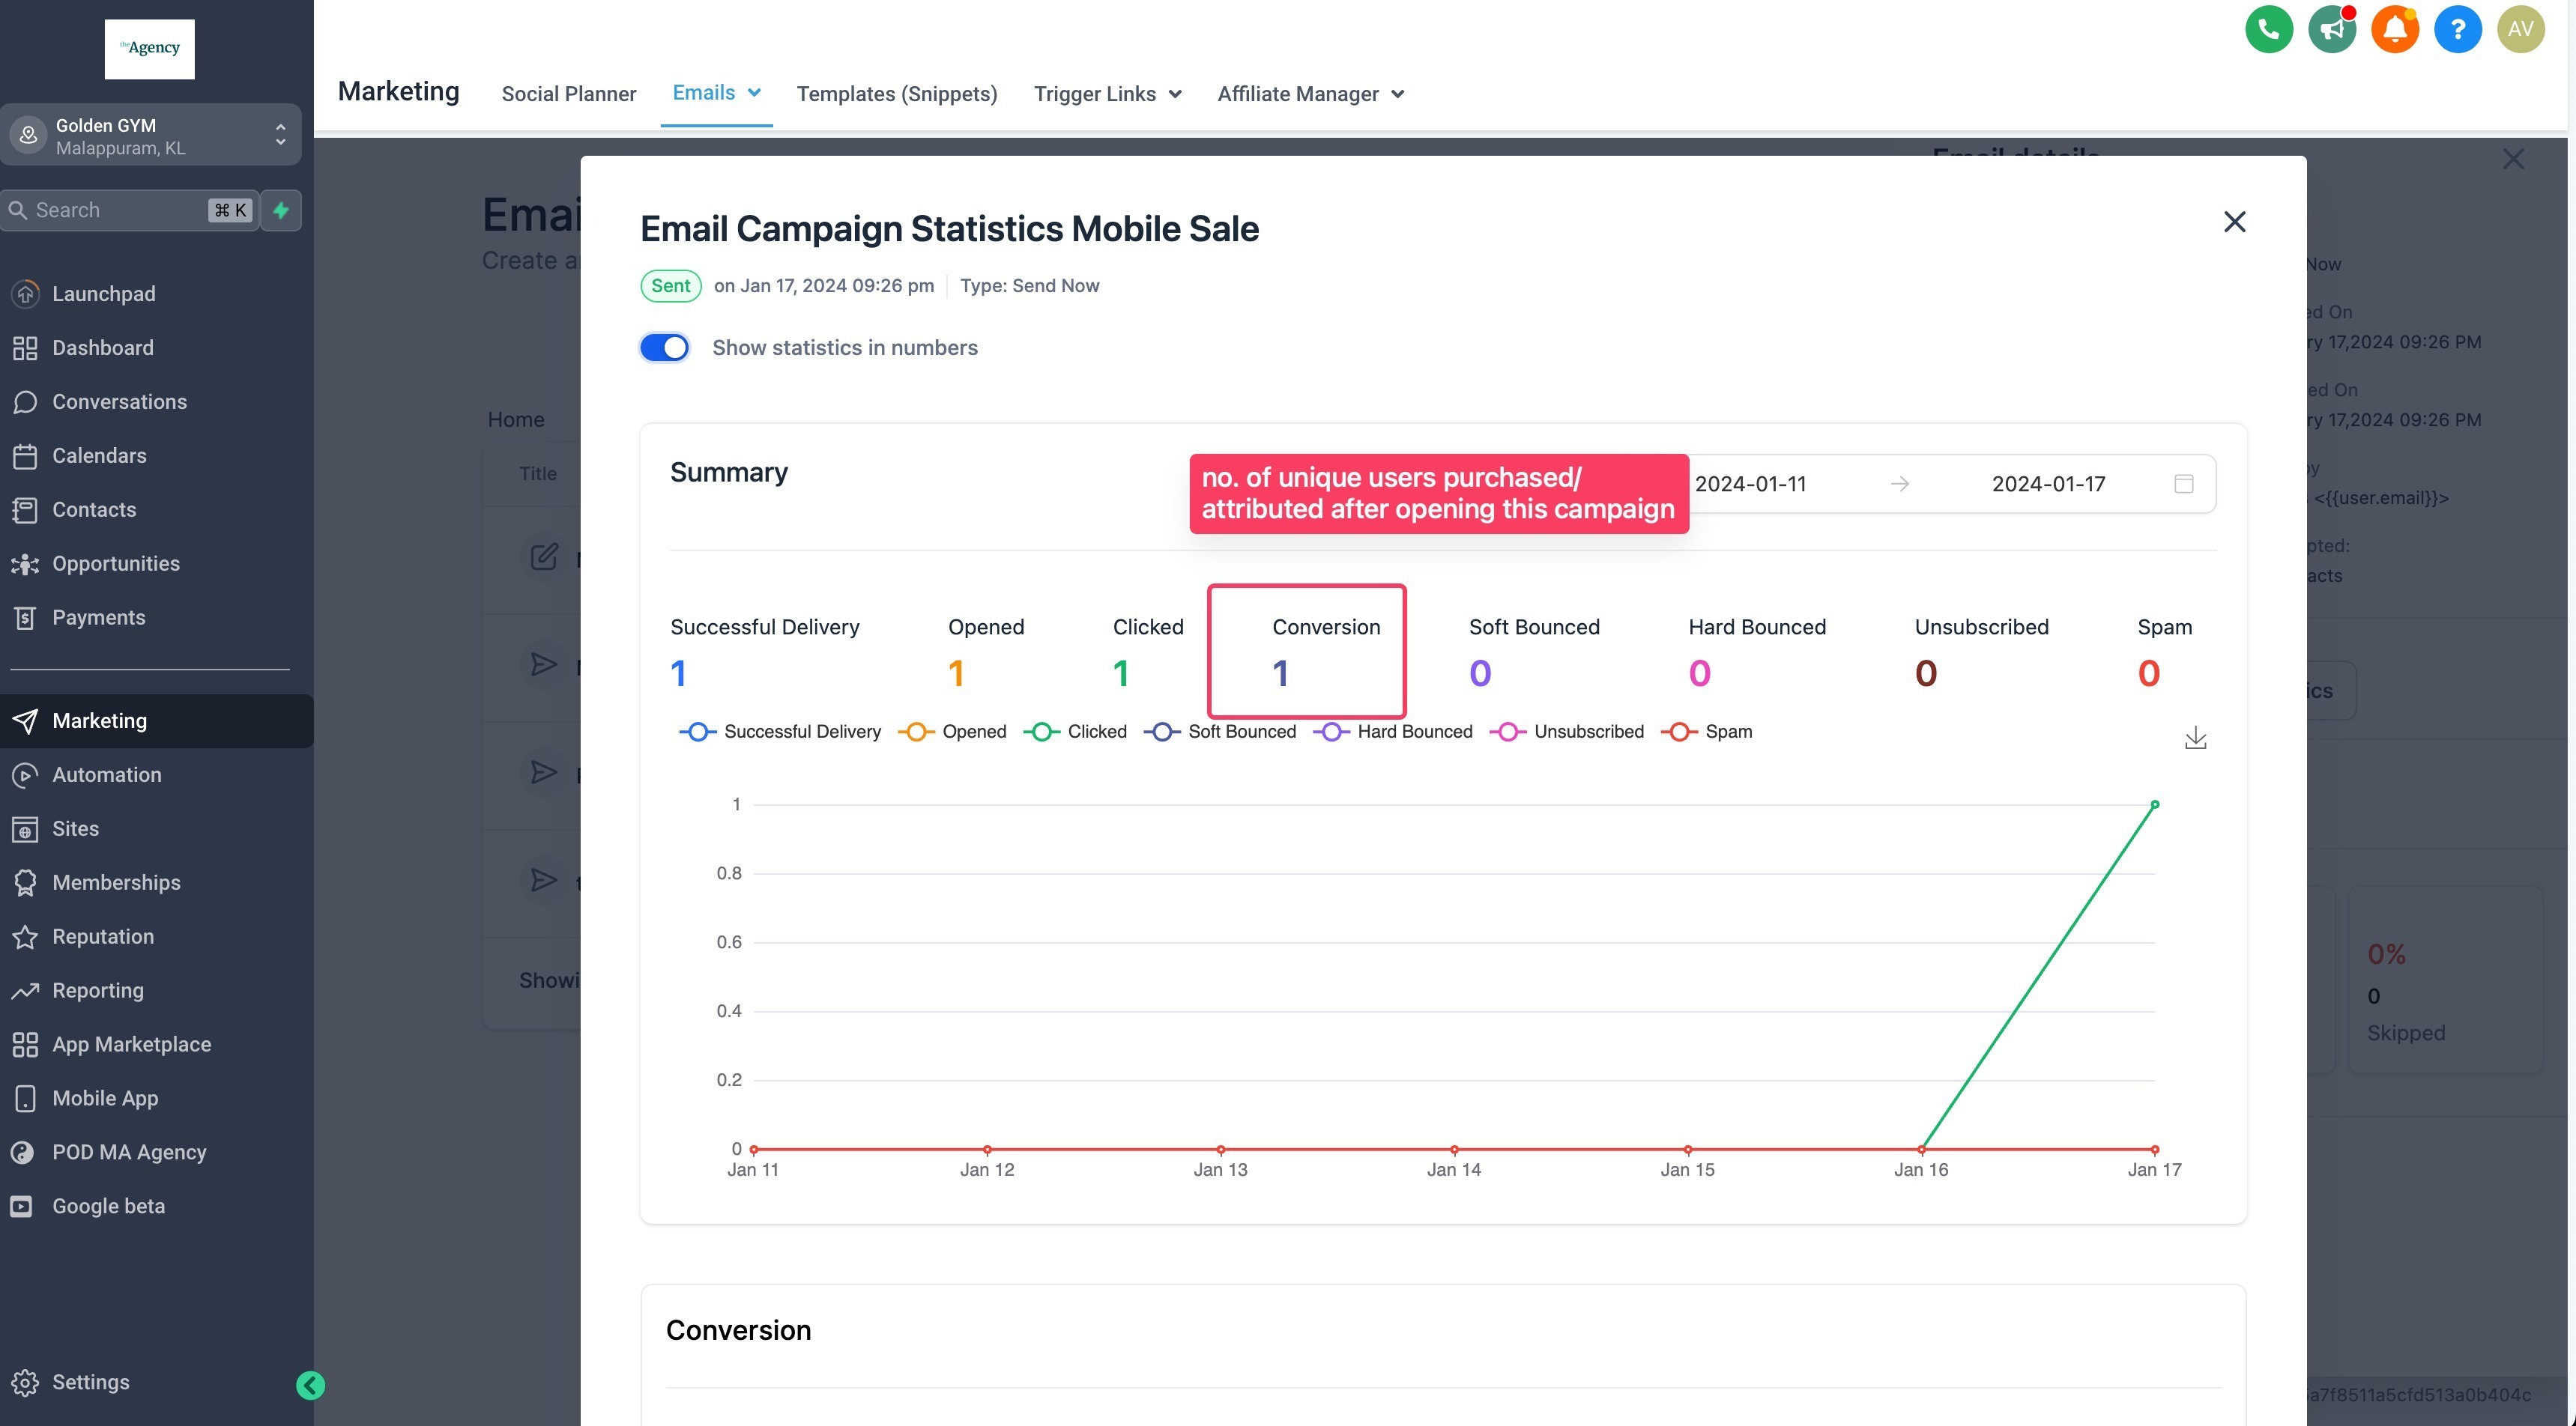Switch to Social Planner tab
The image size is (2576, 1426).
click(x=568, y=94)
